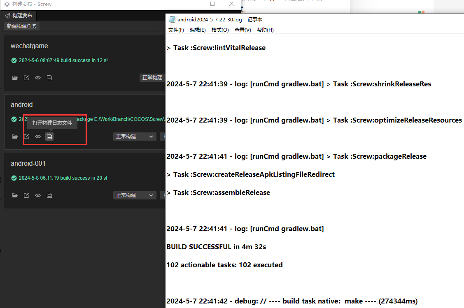Click wechatgame build success in 12 s message
This screenshot has height=308, width=464.
63,60
